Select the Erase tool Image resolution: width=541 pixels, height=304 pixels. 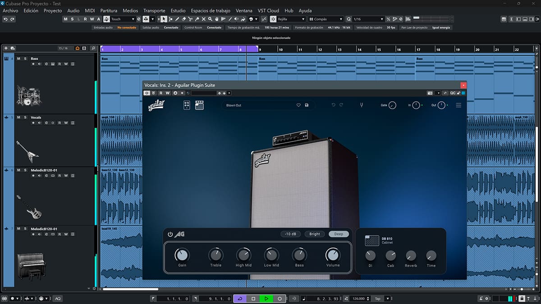[x=184, y=19]
